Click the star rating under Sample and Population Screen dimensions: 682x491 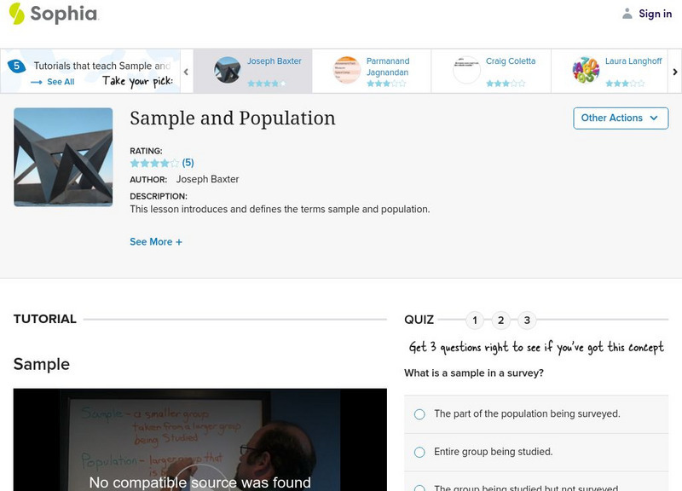pos(154,163)
